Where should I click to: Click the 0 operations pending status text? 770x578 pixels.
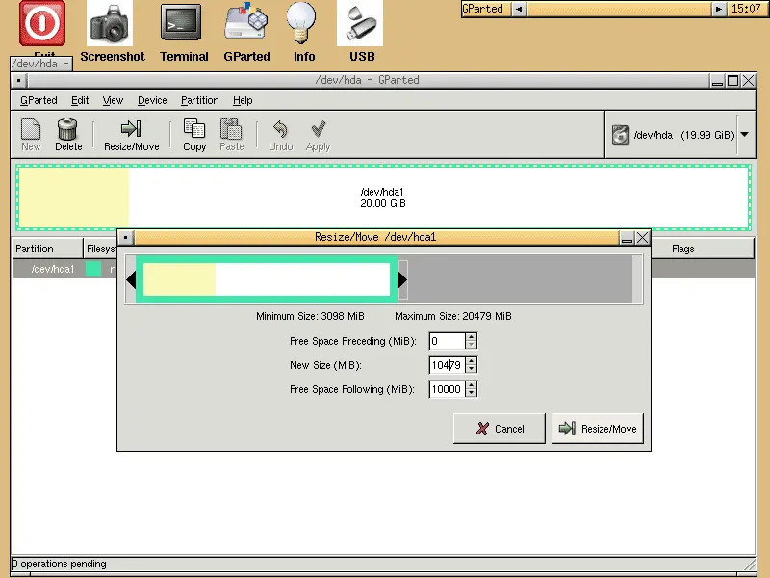click(60, 564)
